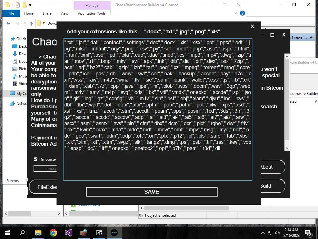This screenshot has width=318, height=239.
Task: Click the Build button in the Chaos window
Action: click(x=273, y=186)
